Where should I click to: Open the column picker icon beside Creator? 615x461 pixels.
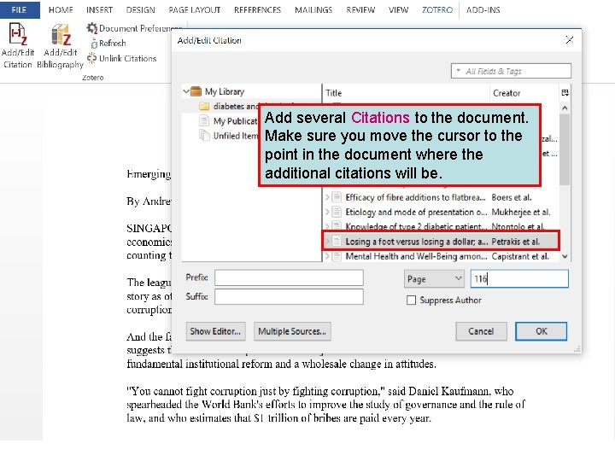pyautogui.click(x=565, y=93)
